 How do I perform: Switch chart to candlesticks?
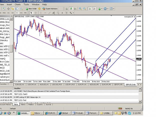pyautogui.click(x=71, y=9)
